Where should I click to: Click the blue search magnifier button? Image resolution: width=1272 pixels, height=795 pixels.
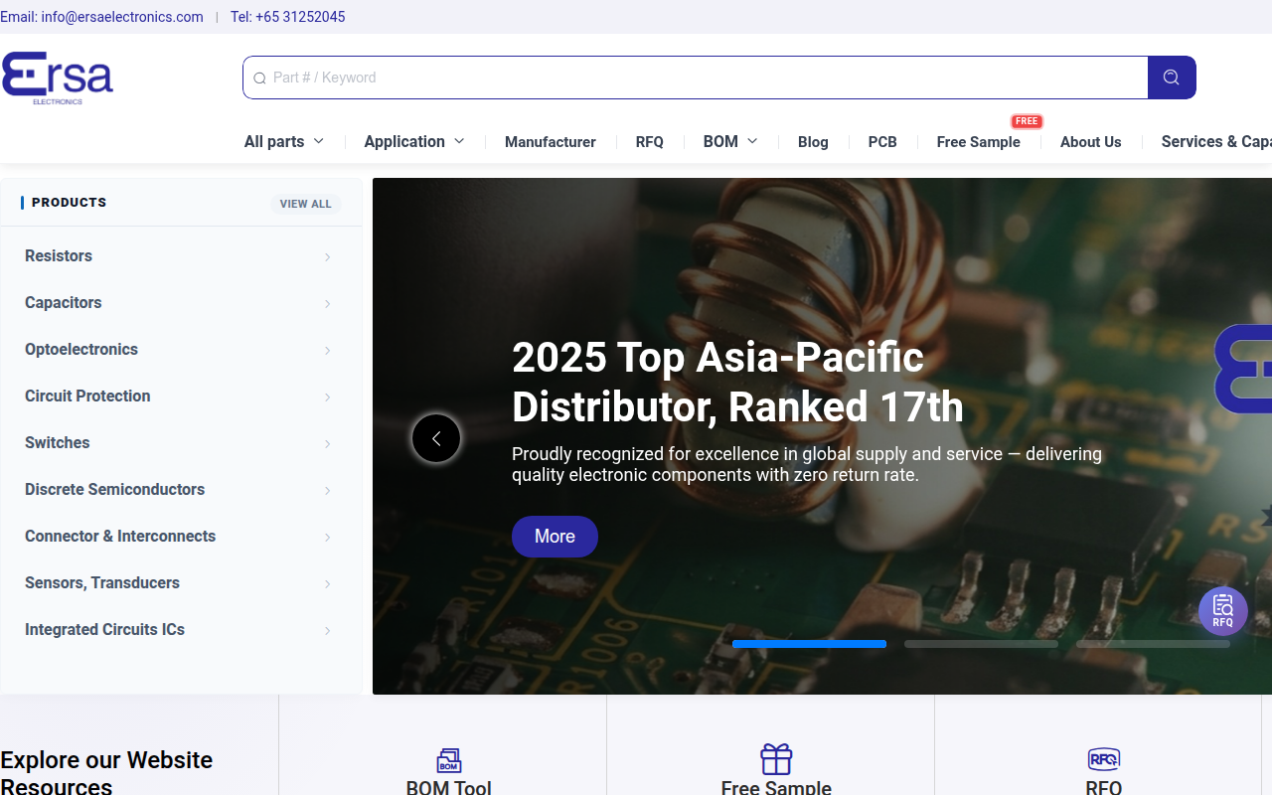[x=1172, y=78]
